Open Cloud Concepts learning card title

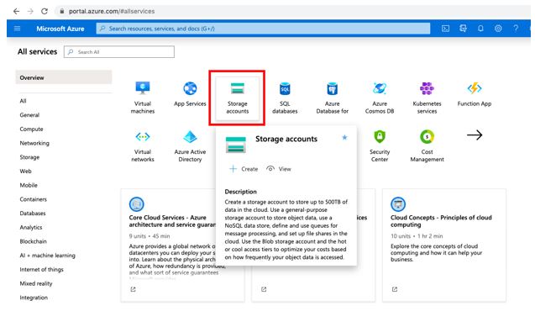(441, 221)
